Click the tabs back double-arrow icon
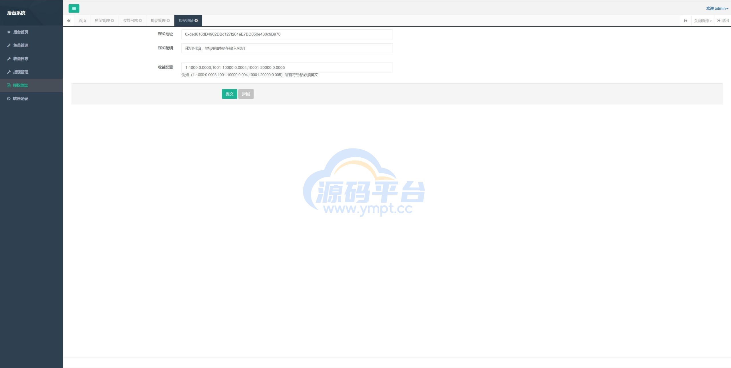This screenshot has width=731, height=368. tap(69, 21)
